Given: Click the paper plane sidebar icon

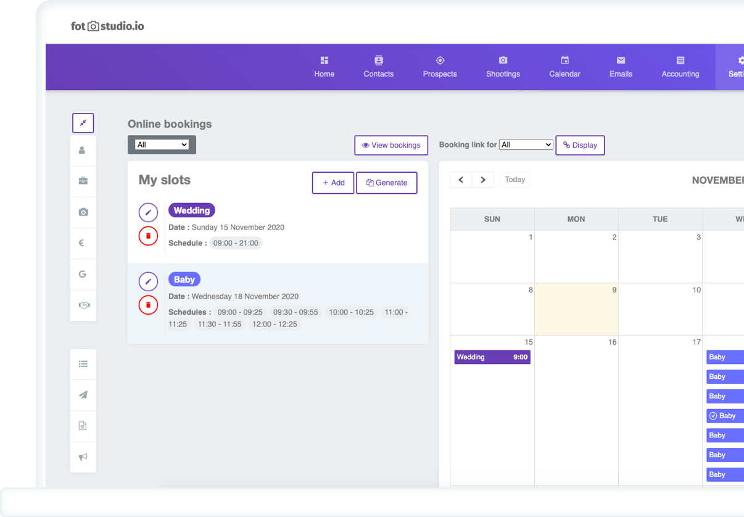Looking at the screenshot, I should tap(83, 395).
